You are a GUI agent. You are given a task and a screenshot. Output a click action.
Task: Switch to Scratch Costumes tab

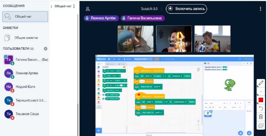(111, 64)
